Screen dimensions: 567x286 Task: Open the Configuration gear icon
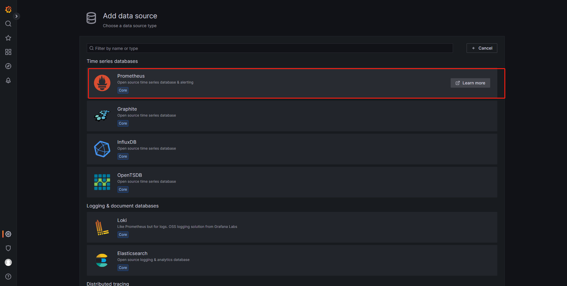coord(8,234)
